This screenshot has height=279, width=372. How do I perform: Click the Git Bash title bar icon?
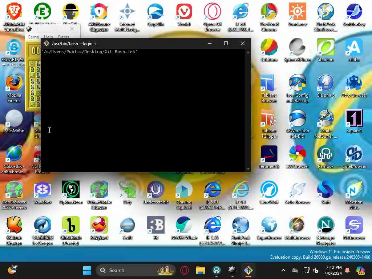click(x=46, y=44)
